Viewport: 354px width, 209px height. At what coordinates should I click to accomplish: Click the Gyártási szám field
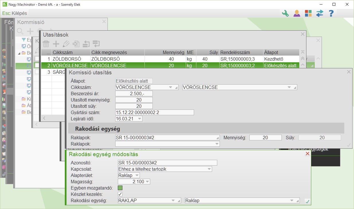coord(154,112)
